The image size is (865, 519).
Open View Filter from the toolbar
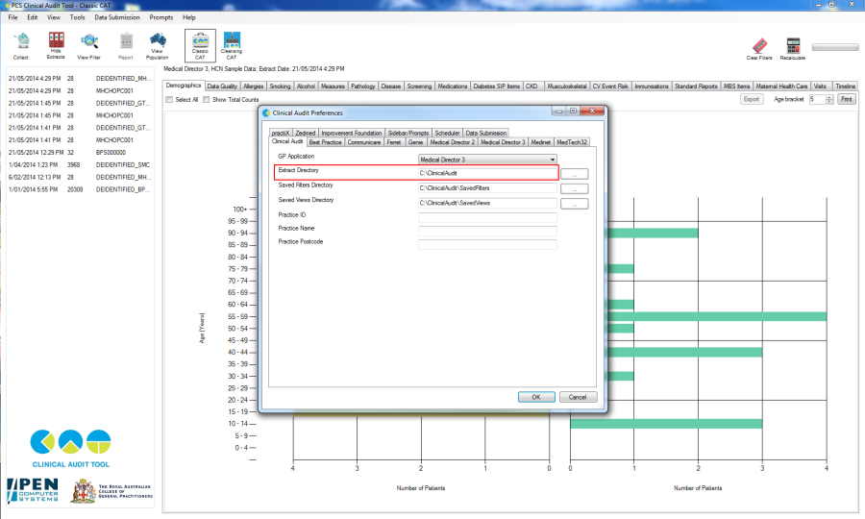click(x=88, y=46)
